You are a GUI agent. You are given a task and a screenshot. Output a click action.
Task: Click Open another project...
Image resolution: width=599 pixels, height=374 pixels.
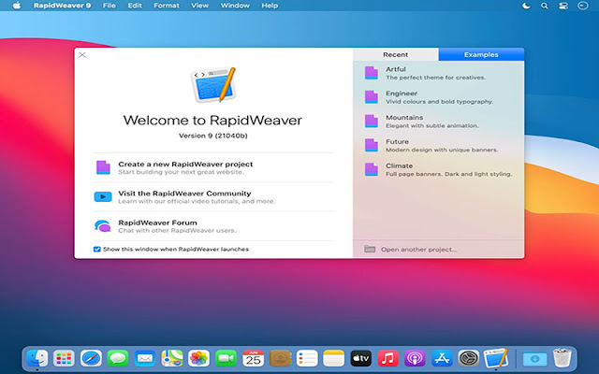(x=418, y=250)
